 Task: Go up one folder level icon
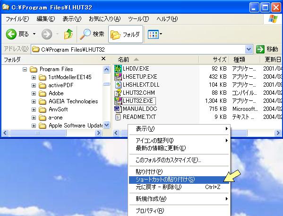[69, 34]
